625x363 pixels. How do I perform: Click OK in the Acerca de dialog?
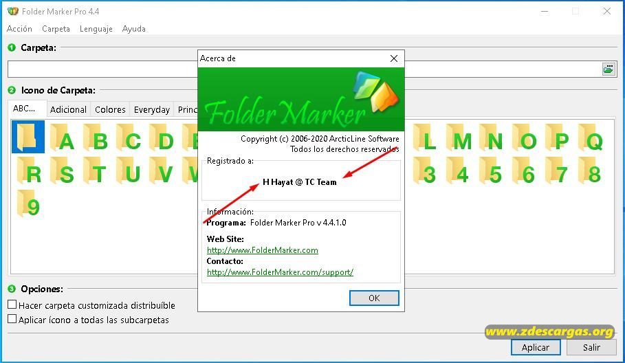coord(374,298)
